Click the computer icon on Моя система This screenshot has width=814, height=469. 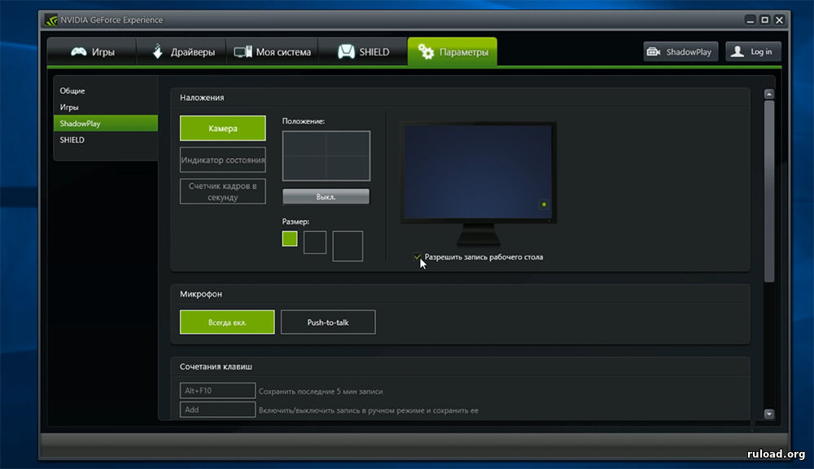click(x=243, y=51)
